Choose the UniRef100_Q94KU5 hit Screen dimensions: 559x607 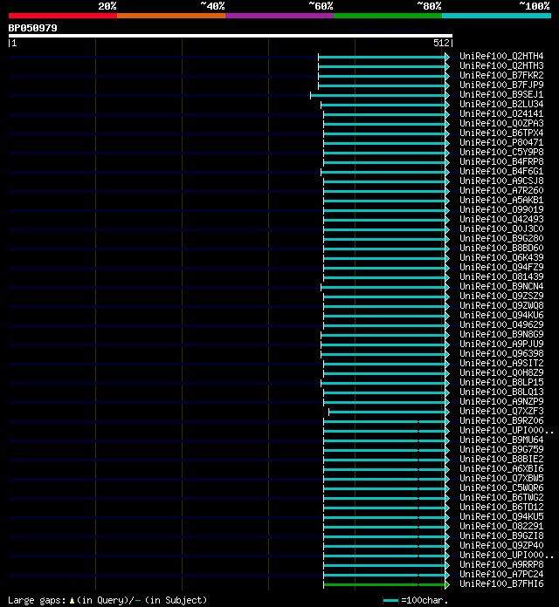[x=501, y=516]
